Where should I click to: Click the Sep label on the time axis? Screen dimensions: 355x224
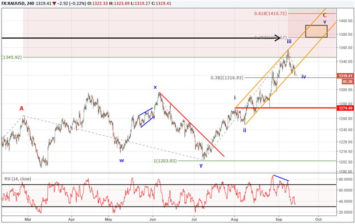(279, 219)
